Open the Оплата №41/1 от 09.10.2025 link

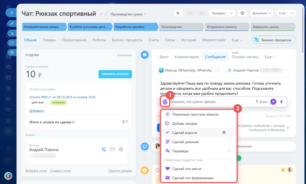click(62, 97)
